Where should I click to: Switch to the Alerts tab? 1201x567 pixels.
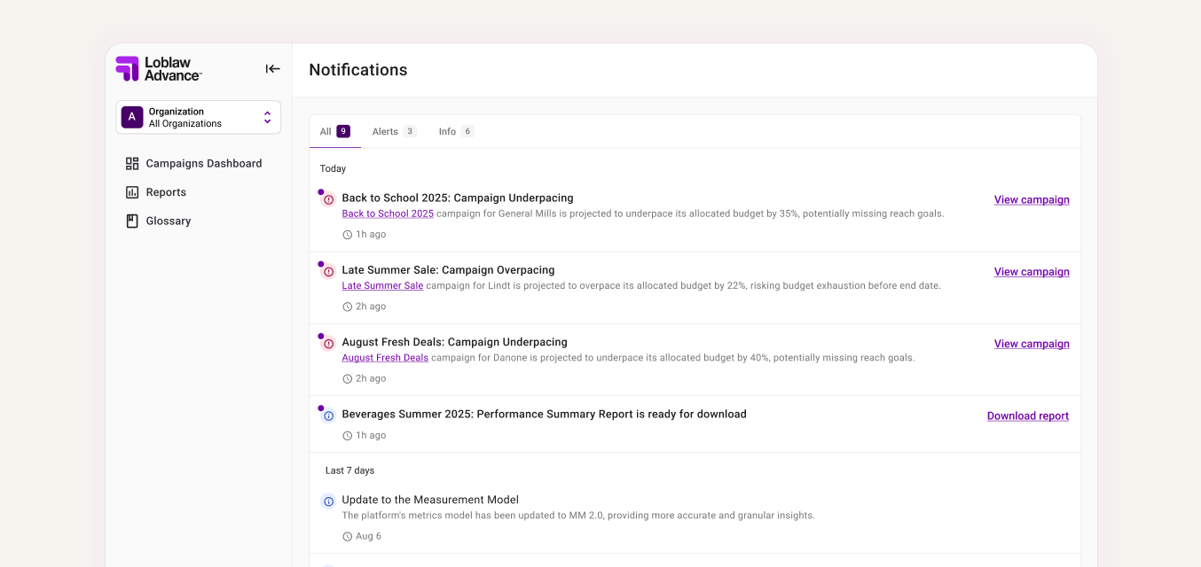click(x=394, y=131)
